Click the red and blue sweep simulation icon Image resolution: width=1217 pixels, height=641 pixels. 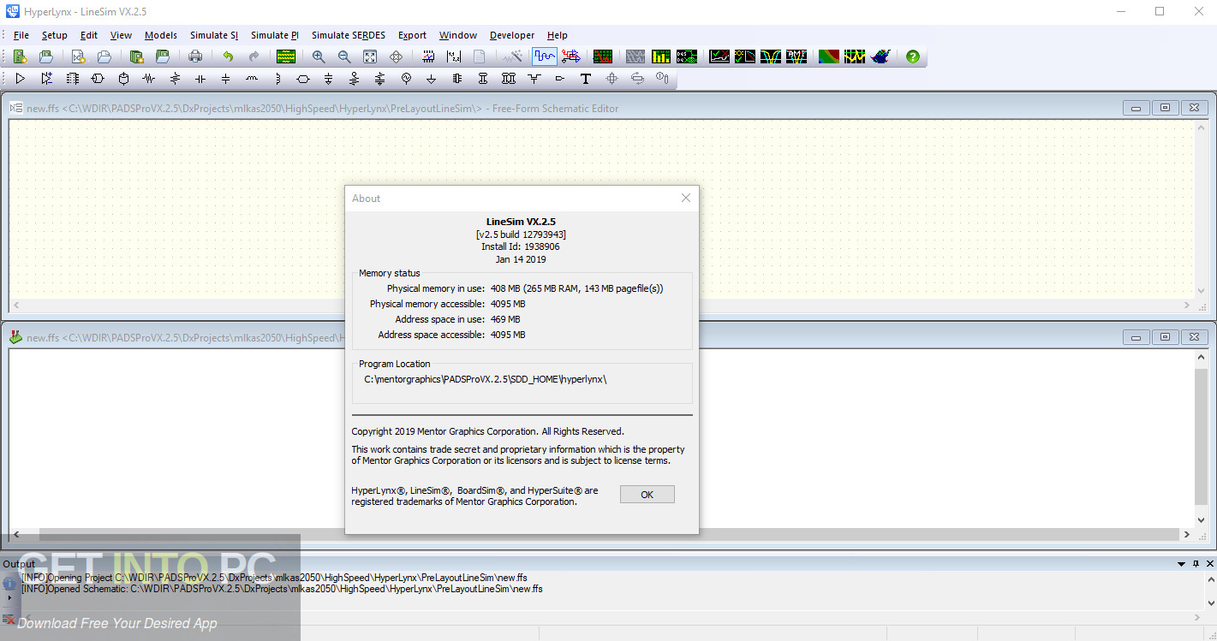[x=571, y=56]
